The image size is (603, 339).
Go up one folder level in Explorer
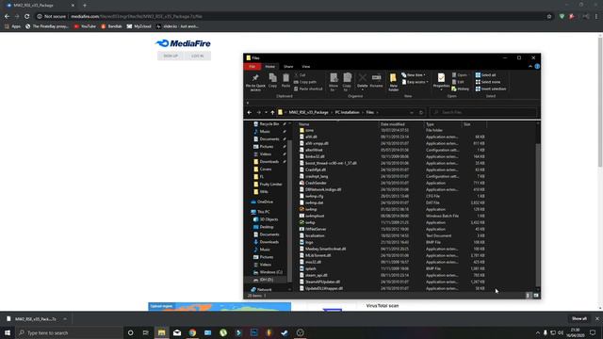pyautogui.click(x=272, y=113)
